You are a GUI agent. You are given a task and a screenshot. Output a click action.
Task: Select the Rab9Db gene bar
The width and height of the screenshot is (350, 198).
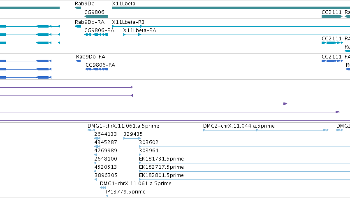pyautogui.click(x=78, y=8)
